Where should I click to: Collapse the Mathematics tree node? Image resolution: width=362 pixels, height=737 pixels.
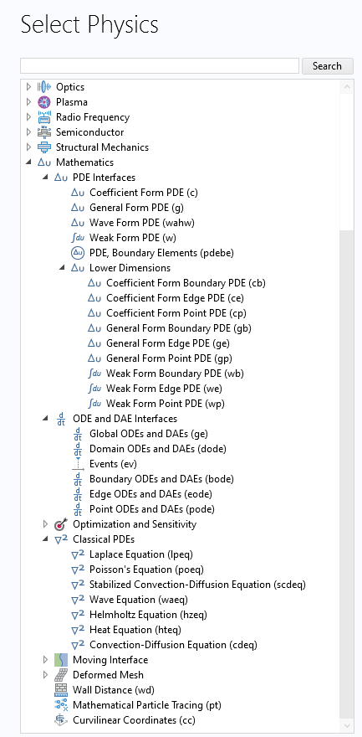pos(28,162)
